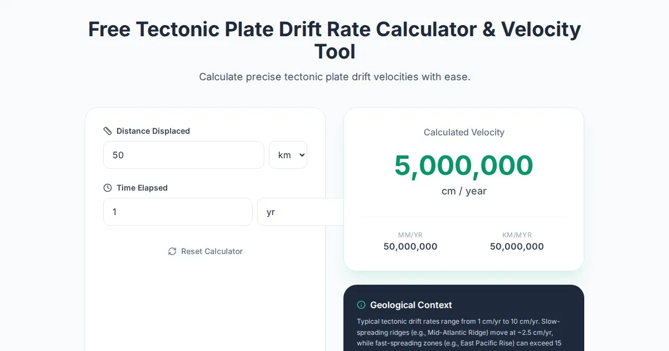Click the 5,000,000 calculated velocity value
Image resolution: width=669 pixels, height=351 pixels.
click(464, 165)
